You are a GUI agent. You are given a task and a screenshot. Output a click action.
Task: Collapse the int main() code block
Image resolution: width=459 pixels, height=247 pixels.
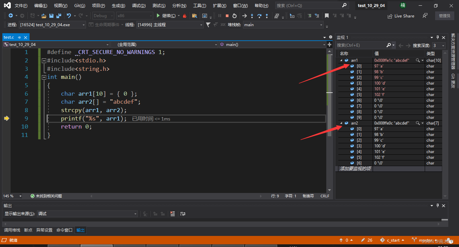tap(44, 77)
